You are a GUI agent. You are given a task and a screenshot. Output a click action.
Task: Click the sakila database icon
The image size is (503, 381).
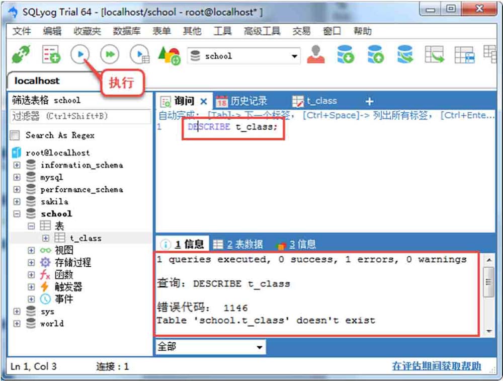point(31,202)
